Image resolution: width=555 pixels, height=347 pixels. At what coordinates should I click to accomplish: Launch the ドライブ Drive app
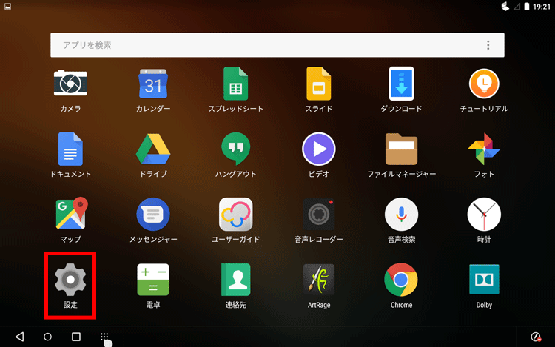pyautogui.click(x=153, y=149)
